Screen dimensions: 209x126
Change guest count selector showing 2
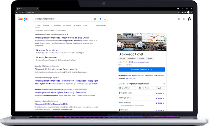click(161, 88)
